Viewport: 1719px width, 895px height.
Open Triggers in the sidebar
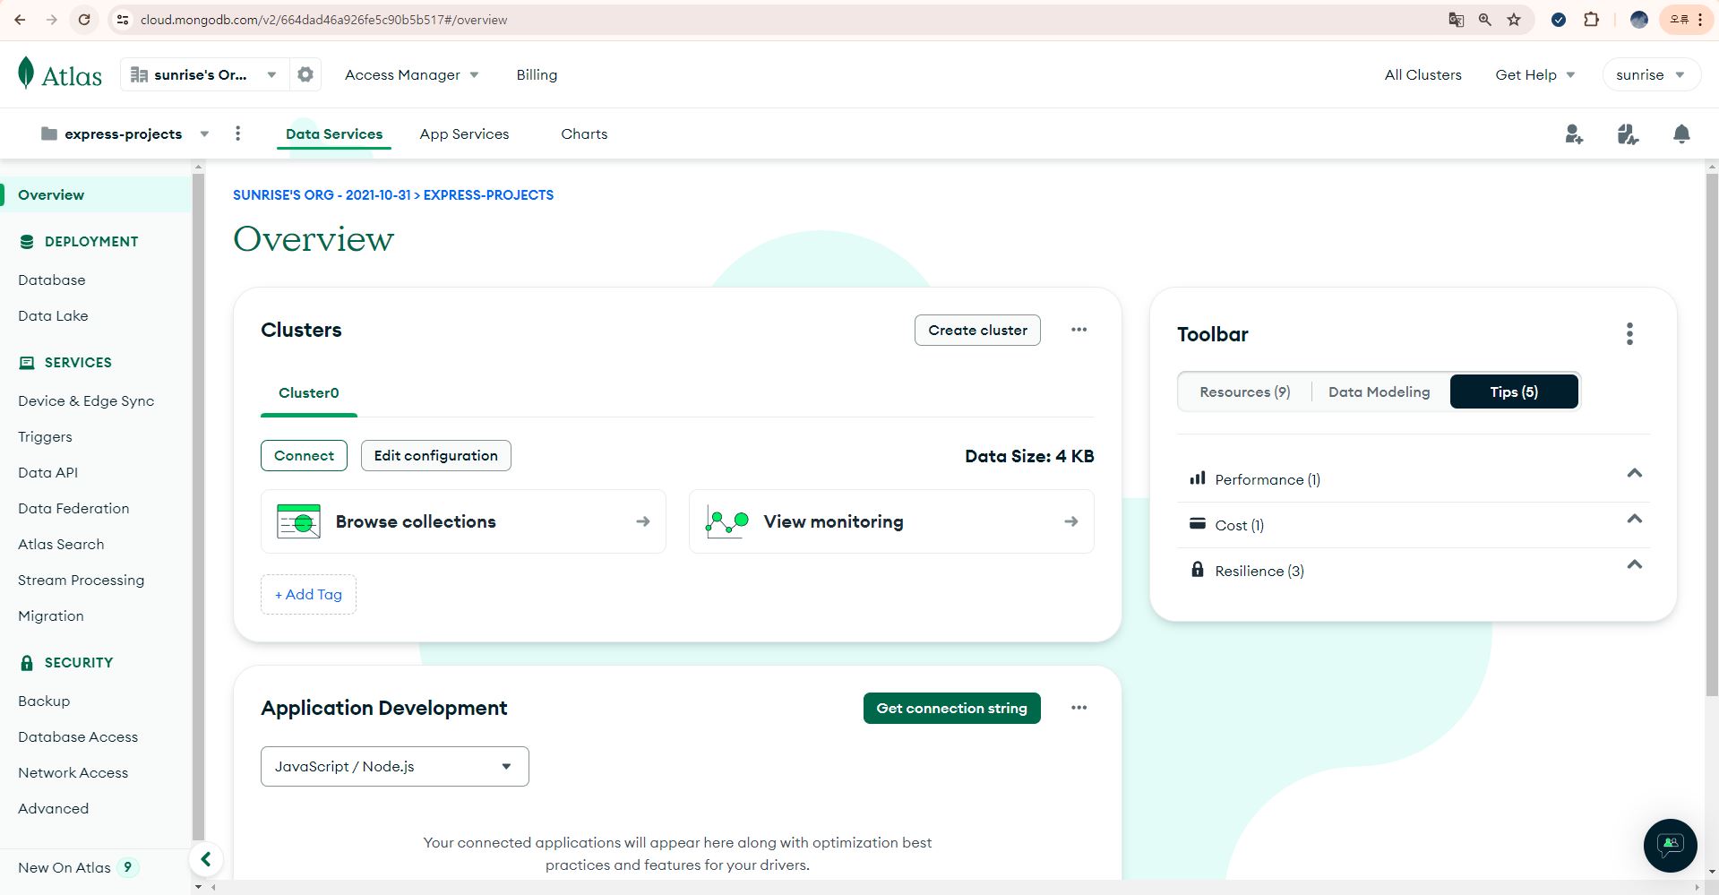click(x=45, y=437)
